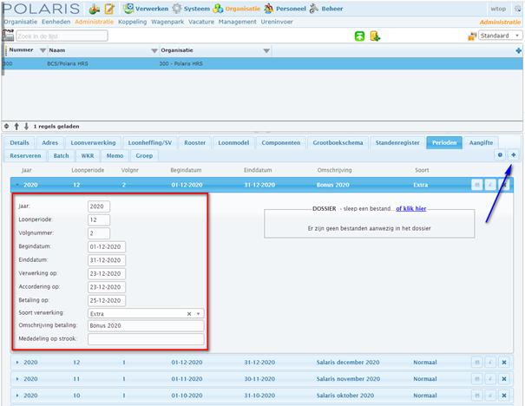Switch to the Grootboekschema tab
525x406 pixels.
[338, 142]
